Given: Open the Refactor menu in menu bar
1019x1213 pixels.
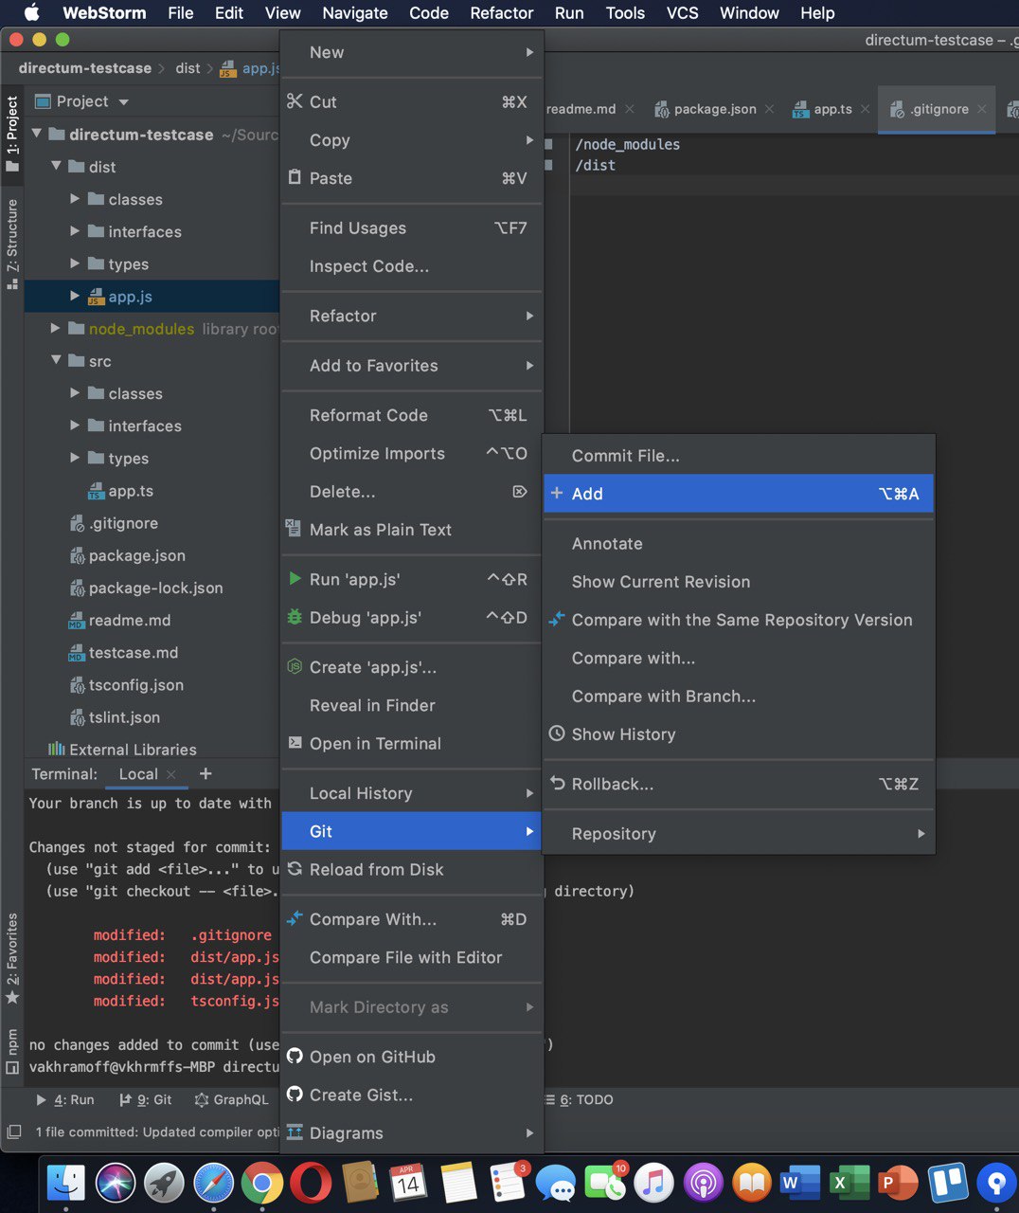Looking at the screenshot, I should coord(502,12).
